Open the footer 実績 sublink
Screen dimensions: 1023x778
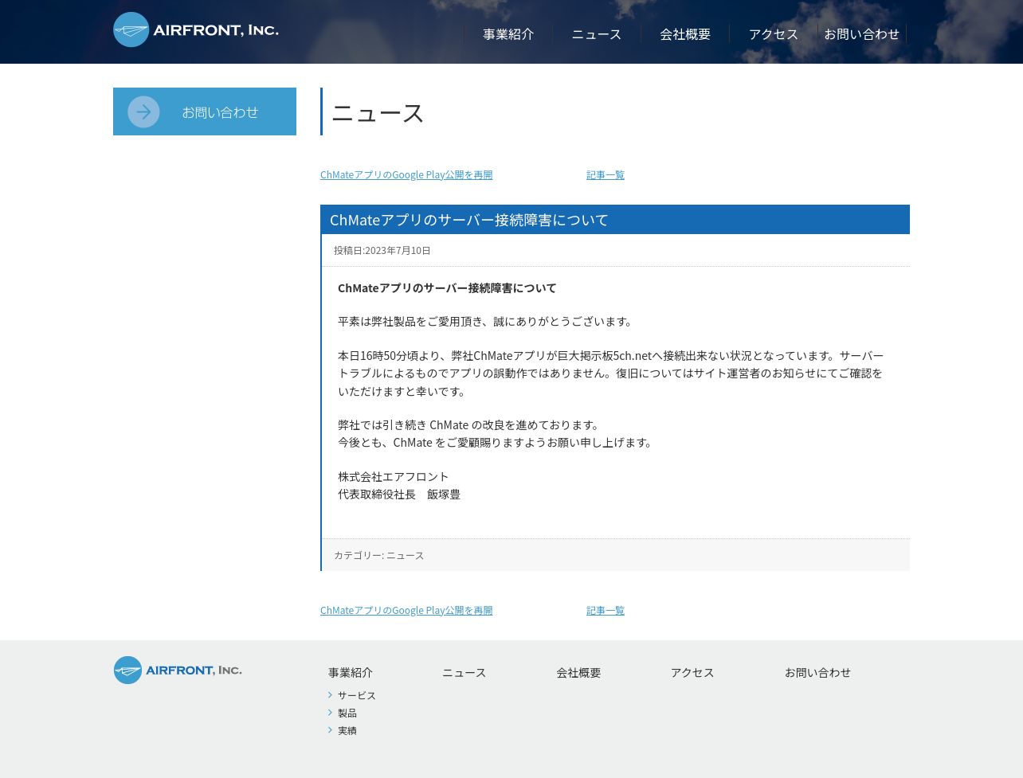click(x=347, y=730)
